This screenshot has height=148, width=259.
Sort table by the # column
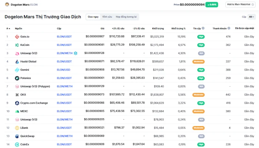click(8, 28)
